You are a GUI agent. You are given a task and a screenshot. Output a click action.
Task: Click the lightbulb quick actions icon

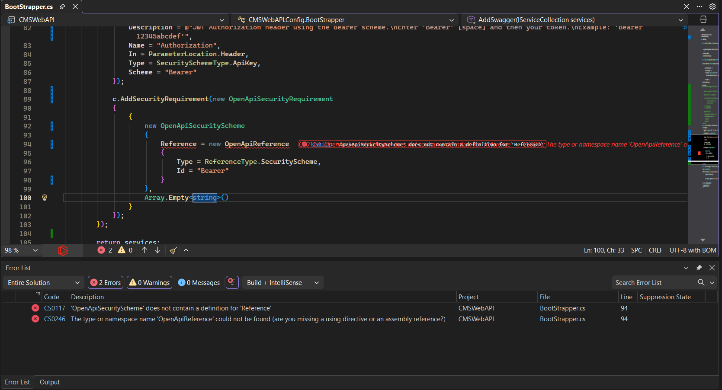(x=45, y=198)
